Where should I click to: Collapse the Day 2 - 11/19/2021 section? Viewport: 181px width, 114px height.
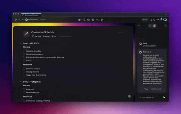pyautogui.click(x=21, y=82)
